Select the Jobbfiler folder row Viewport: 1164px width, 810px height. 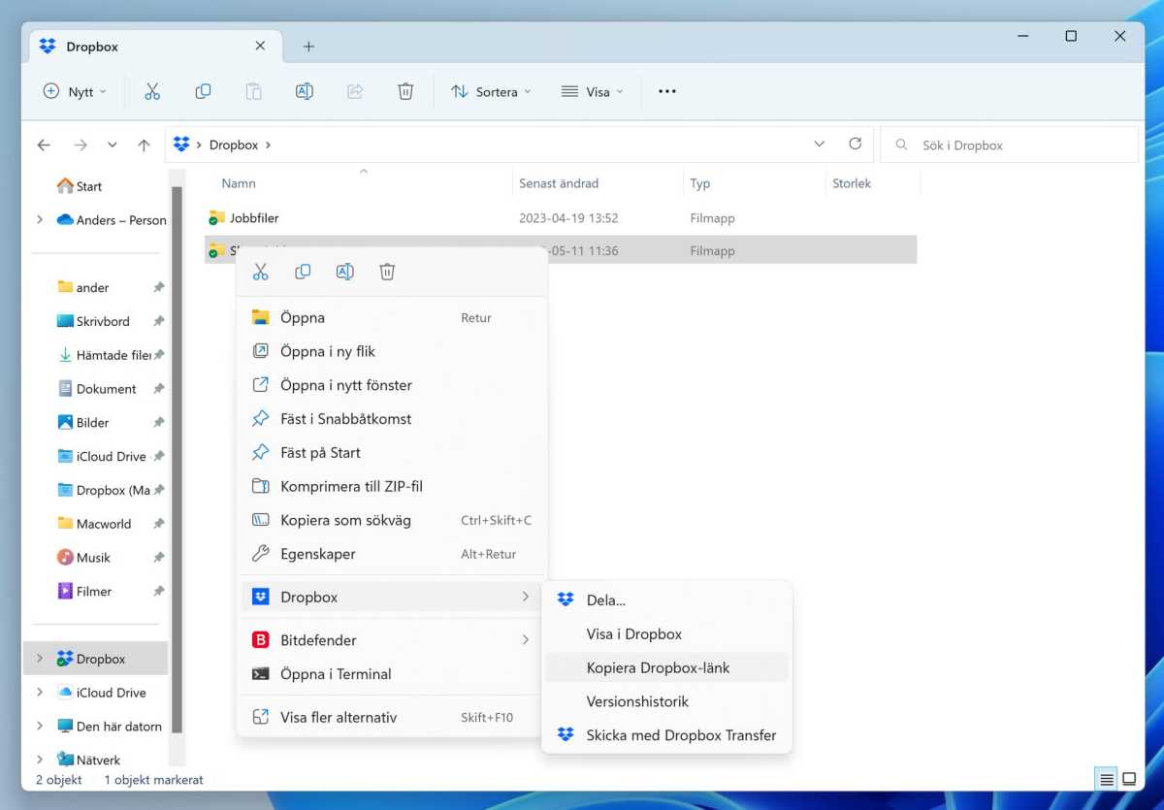[561, 218]
